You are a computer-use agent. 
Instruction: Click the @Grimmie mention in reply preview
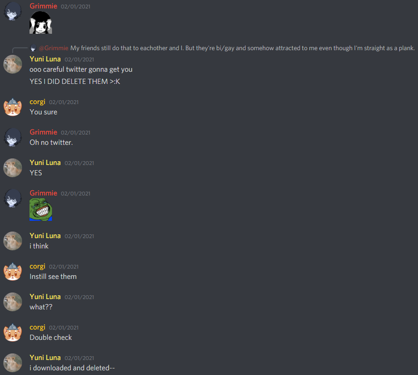click(x=53, y=48)
